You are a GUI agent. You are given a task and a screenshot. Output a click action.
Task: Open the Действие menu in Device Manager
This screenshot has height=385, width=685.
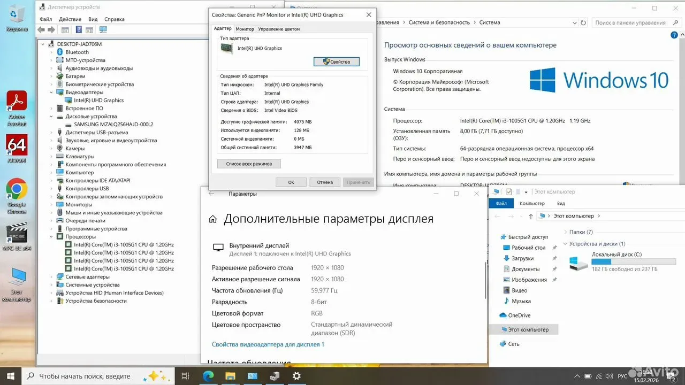pos(70,19)
